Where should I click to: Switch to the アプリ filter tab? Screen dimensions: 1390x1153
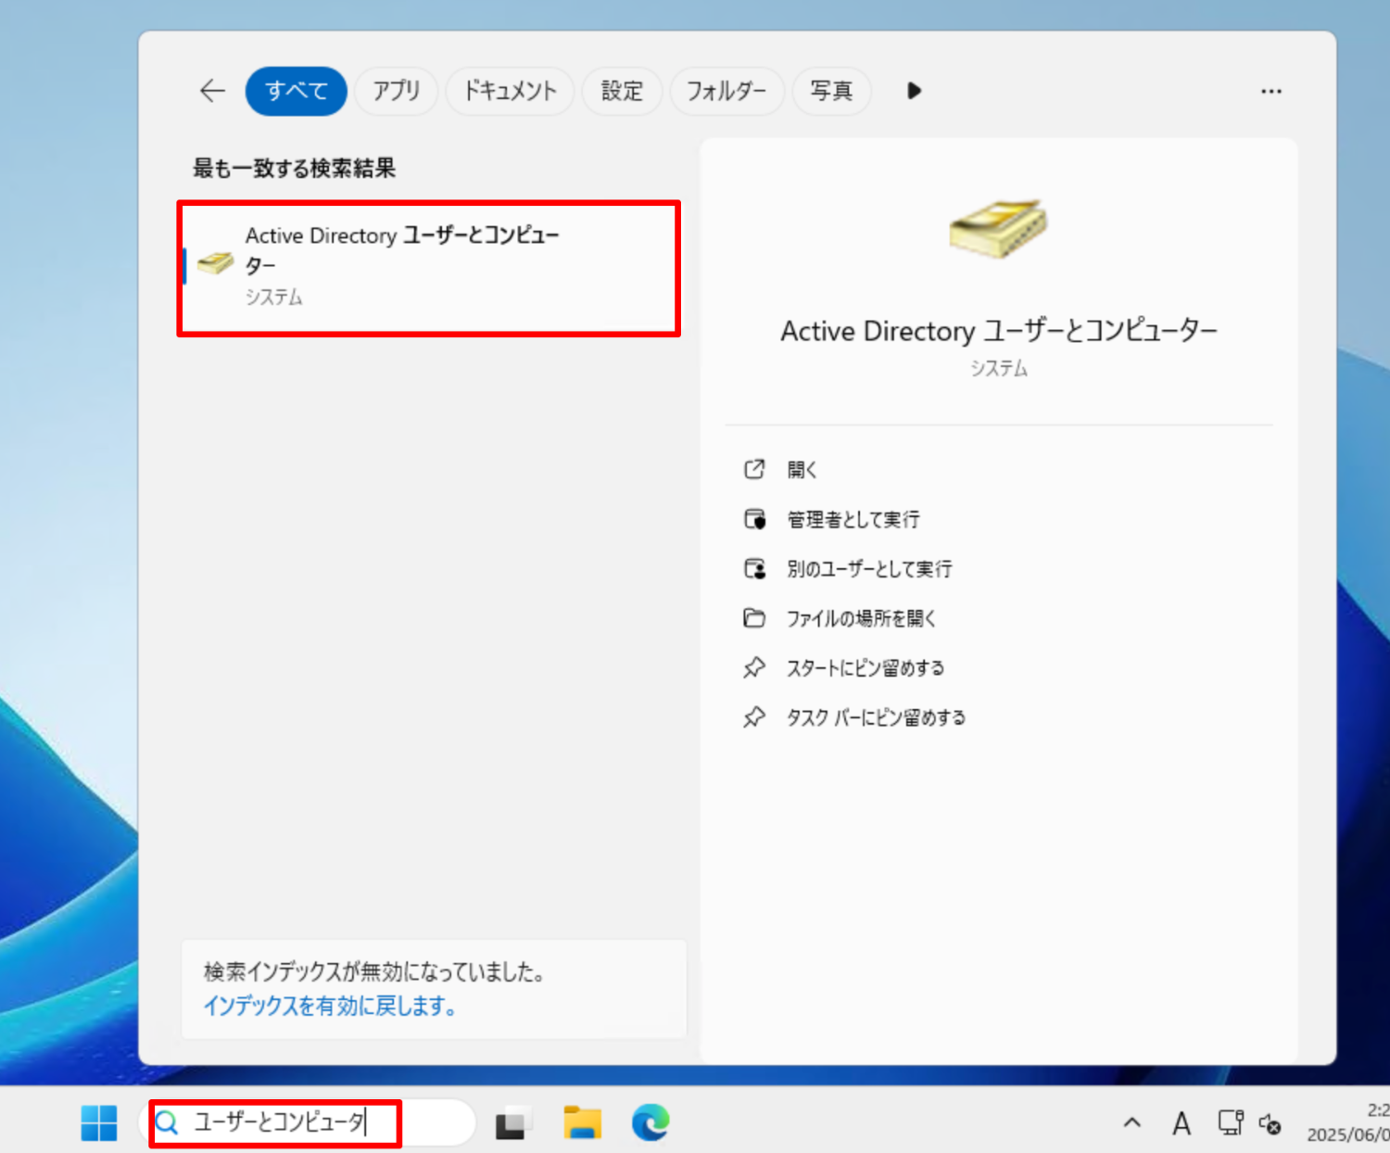click(397, 91)
